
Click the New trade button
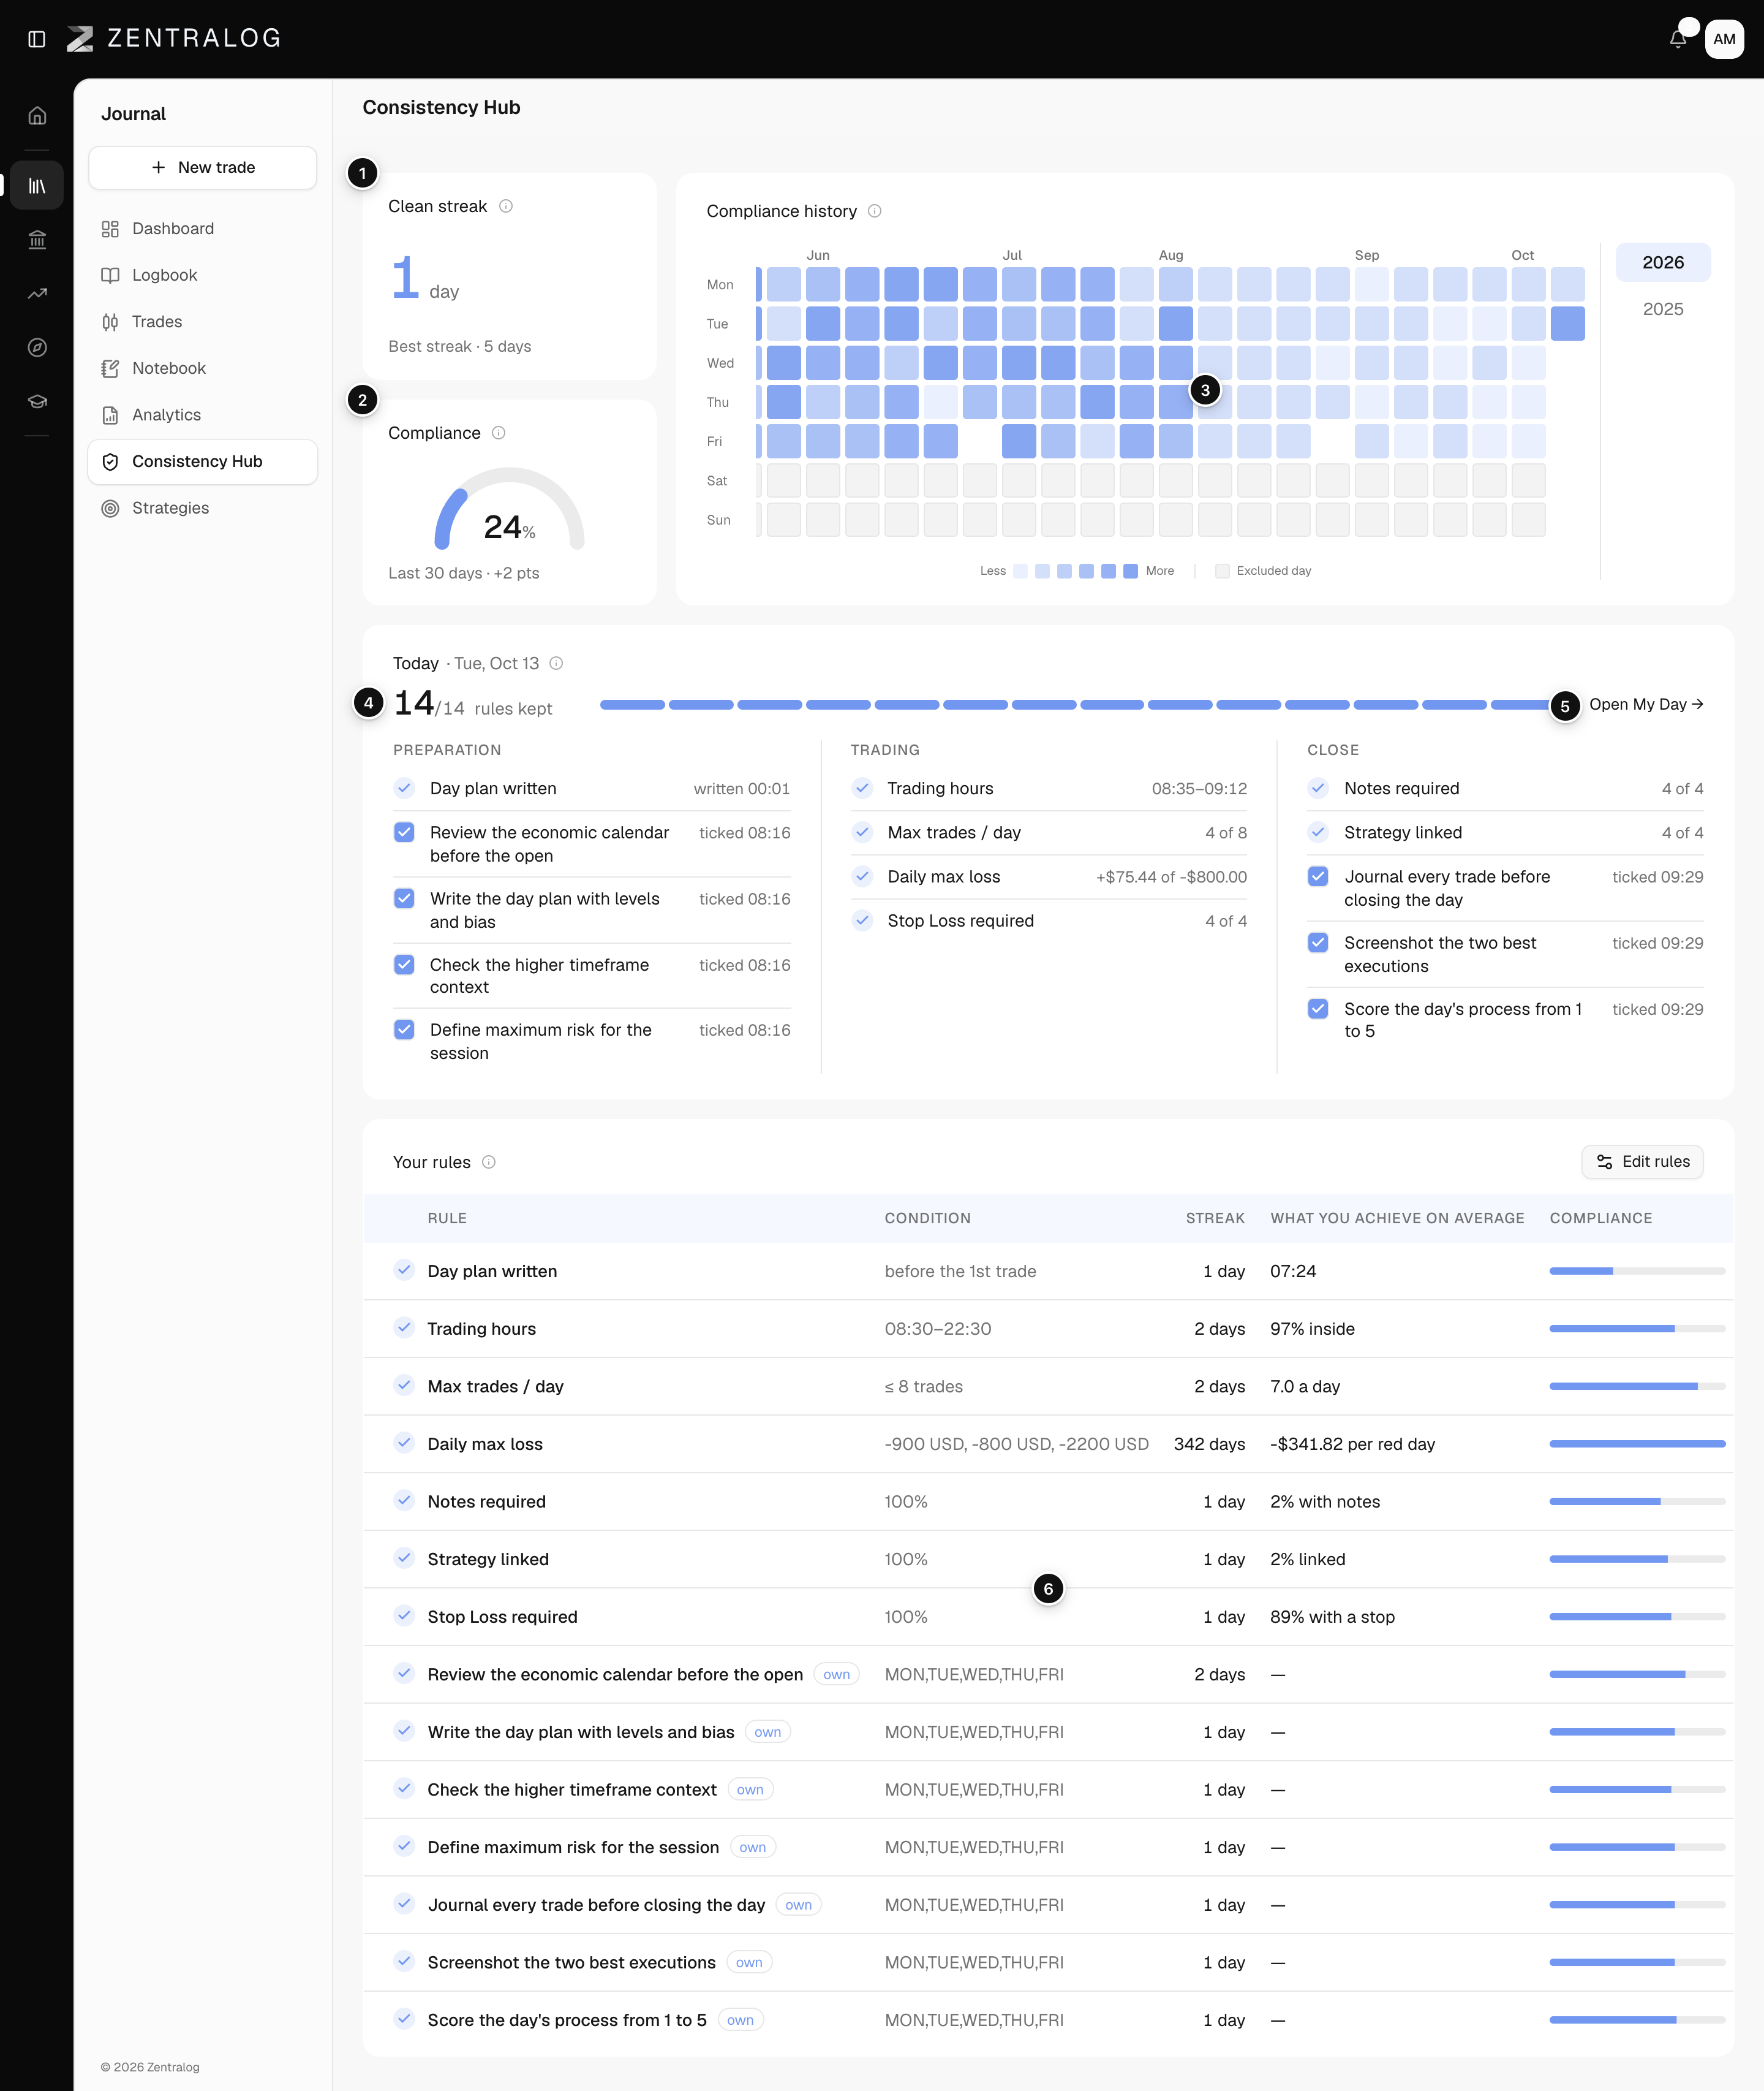(x=203, y=167)
